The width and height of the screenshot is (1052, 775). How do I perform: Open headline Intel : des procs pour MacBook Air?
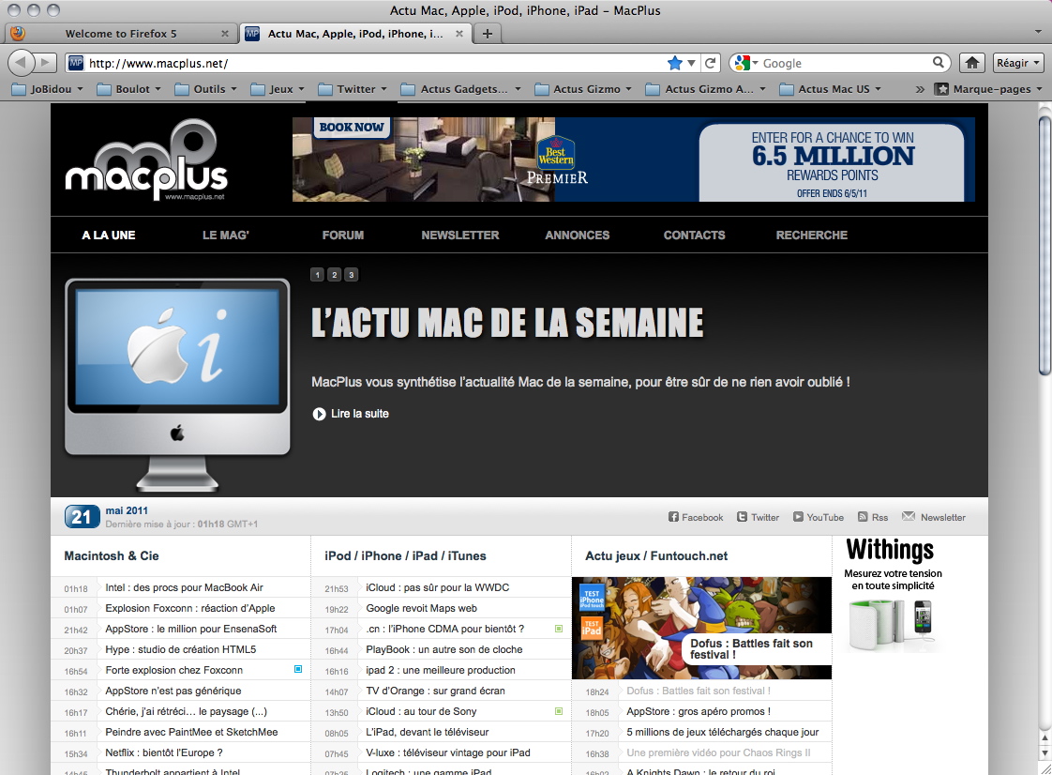point(184,587)
